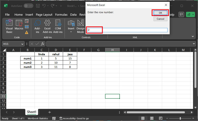198x121 pixels.
Task: Click Insert controls icon
Action: [71, 26]
